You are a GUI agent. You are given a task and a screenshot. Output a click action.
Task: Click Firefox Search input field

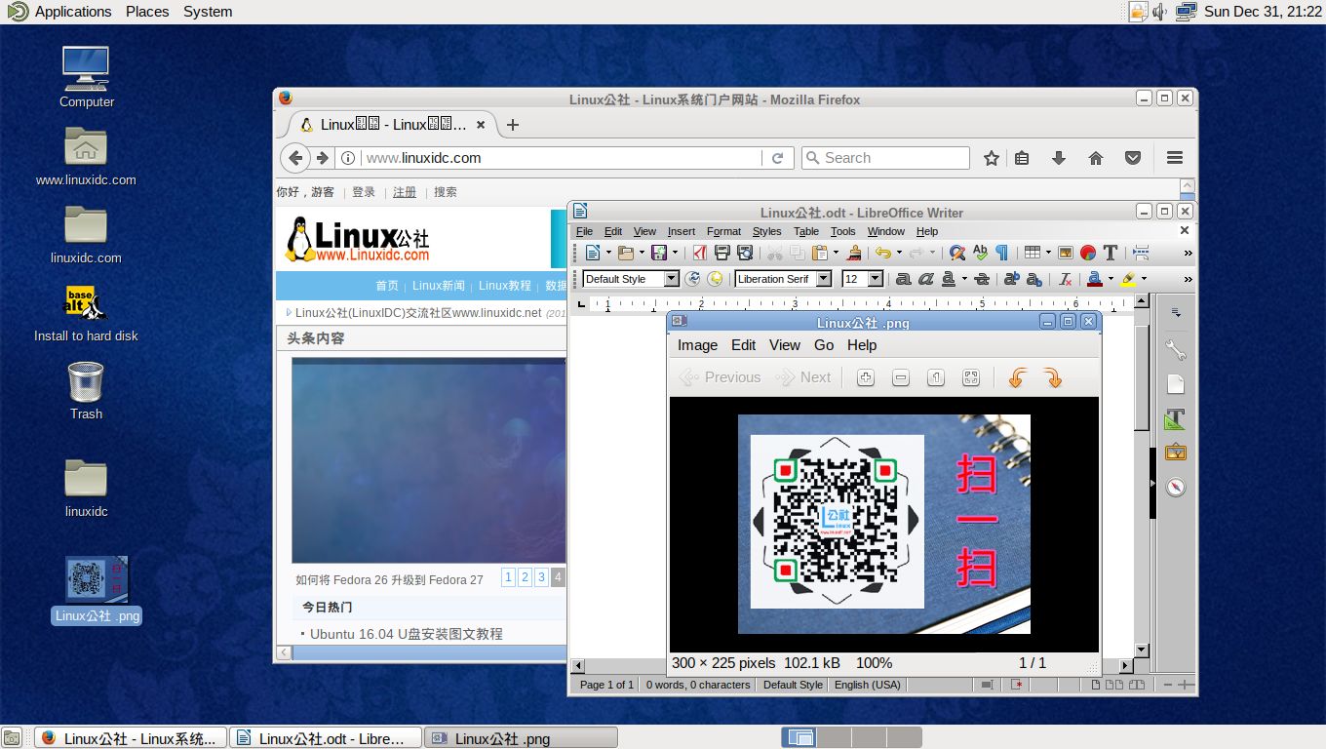(885, 158)
